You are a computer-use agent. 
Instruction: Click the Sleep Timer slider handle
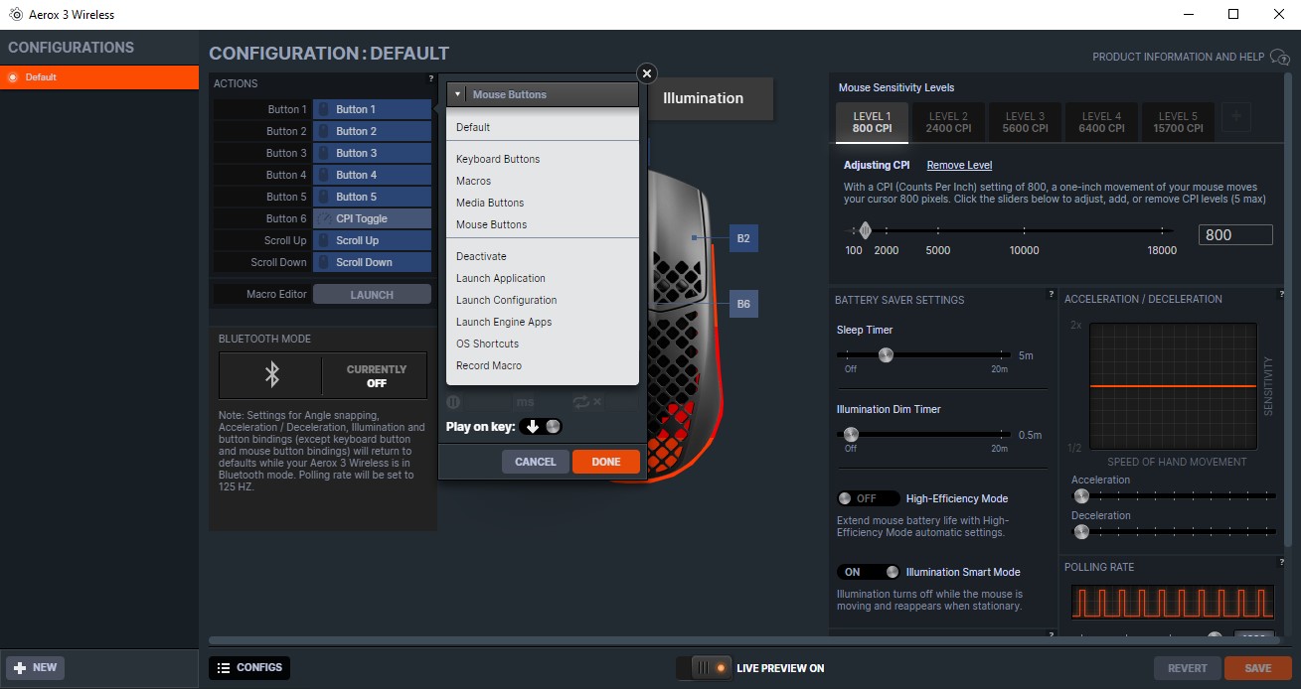886,354
